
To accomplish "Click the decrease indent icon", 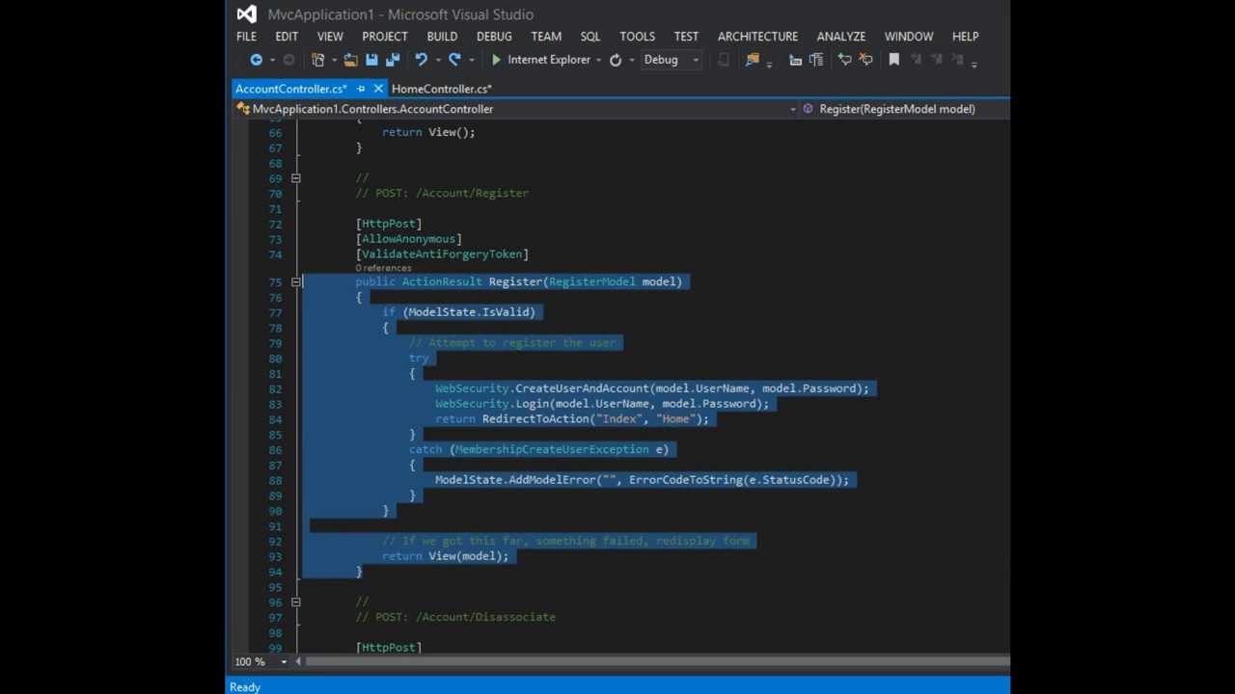I will [x=795, y=60].
